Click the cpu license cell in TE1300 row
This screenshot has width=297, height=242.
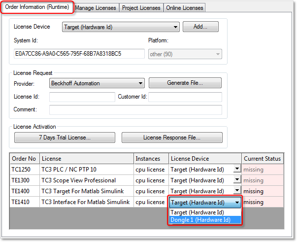(x=151, y=180)
